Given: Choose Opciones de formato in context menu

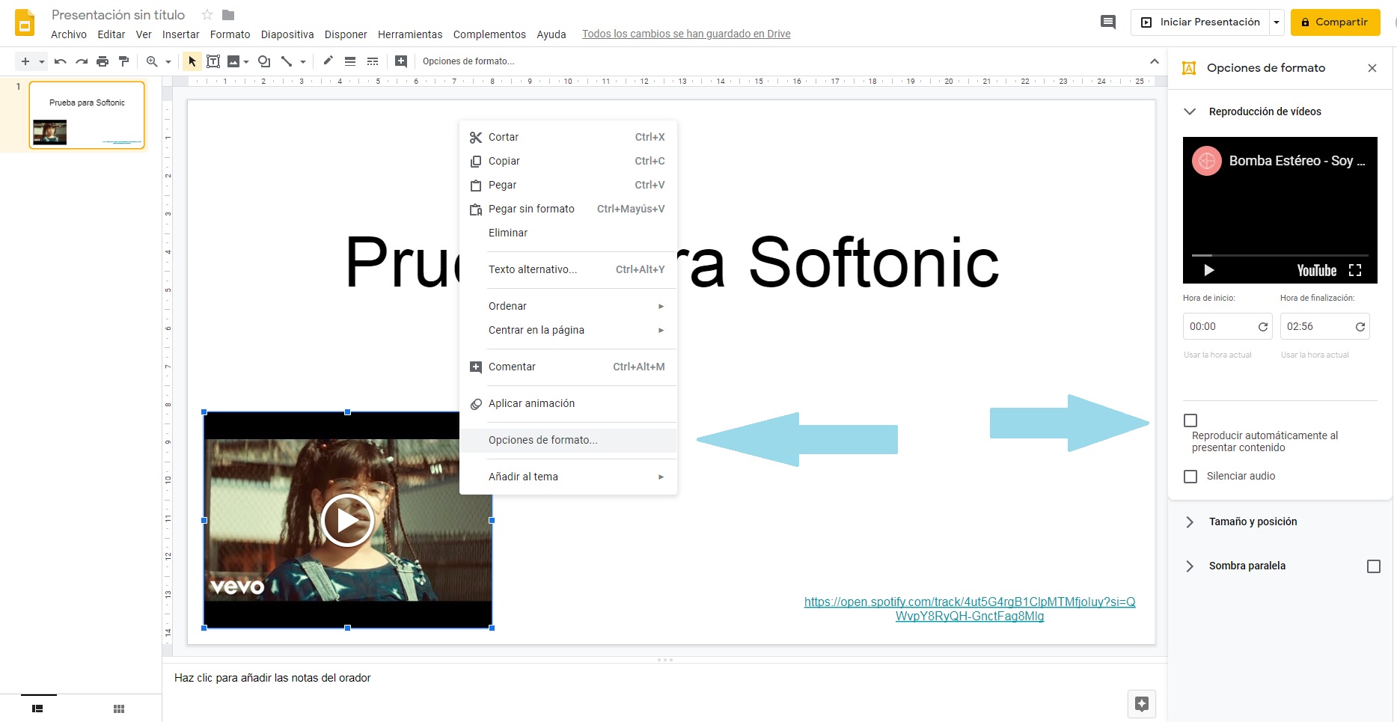Looking at the screenshot, I should point(568,440).
